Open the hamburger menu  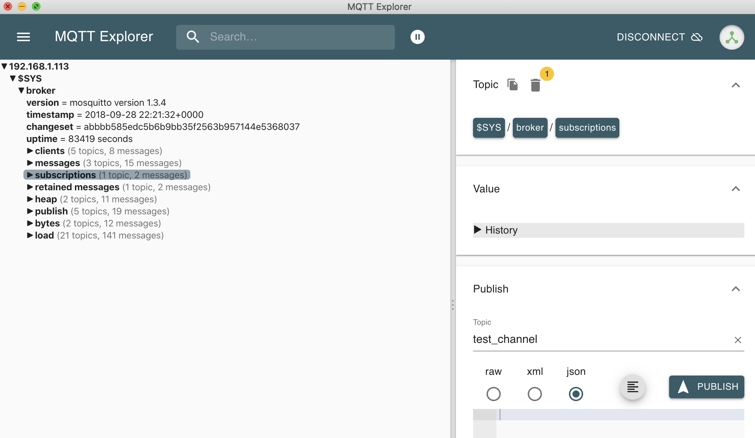(23, 37)
